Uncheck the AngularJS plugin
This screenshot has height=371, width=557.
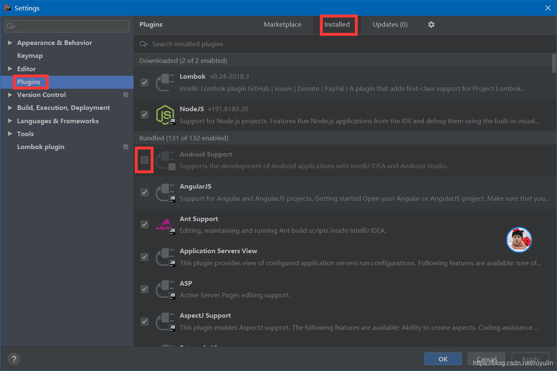(144, 192)
